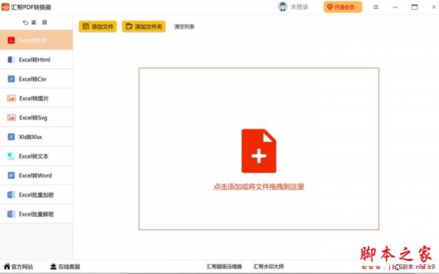Click the drop zone text 点击添加或将文件拖拽到这里
The width and height of the screenshot is (439, 274).
click(259, 187)
